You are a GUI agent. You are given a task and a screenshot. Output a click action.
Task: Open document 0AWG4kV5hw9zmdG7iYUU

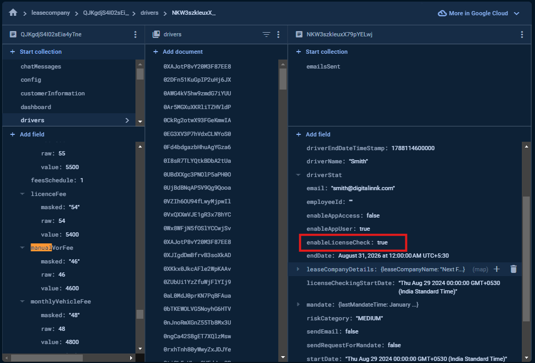[x=197, y=93]
